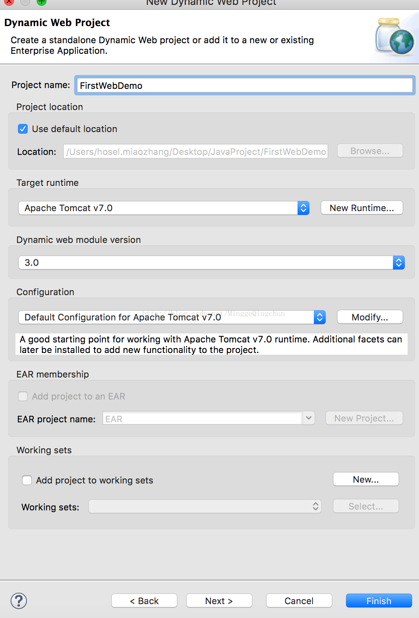Click the Configuration combo arrow icon
This screenshot has height=618, width=419.
tap(320, 317)
